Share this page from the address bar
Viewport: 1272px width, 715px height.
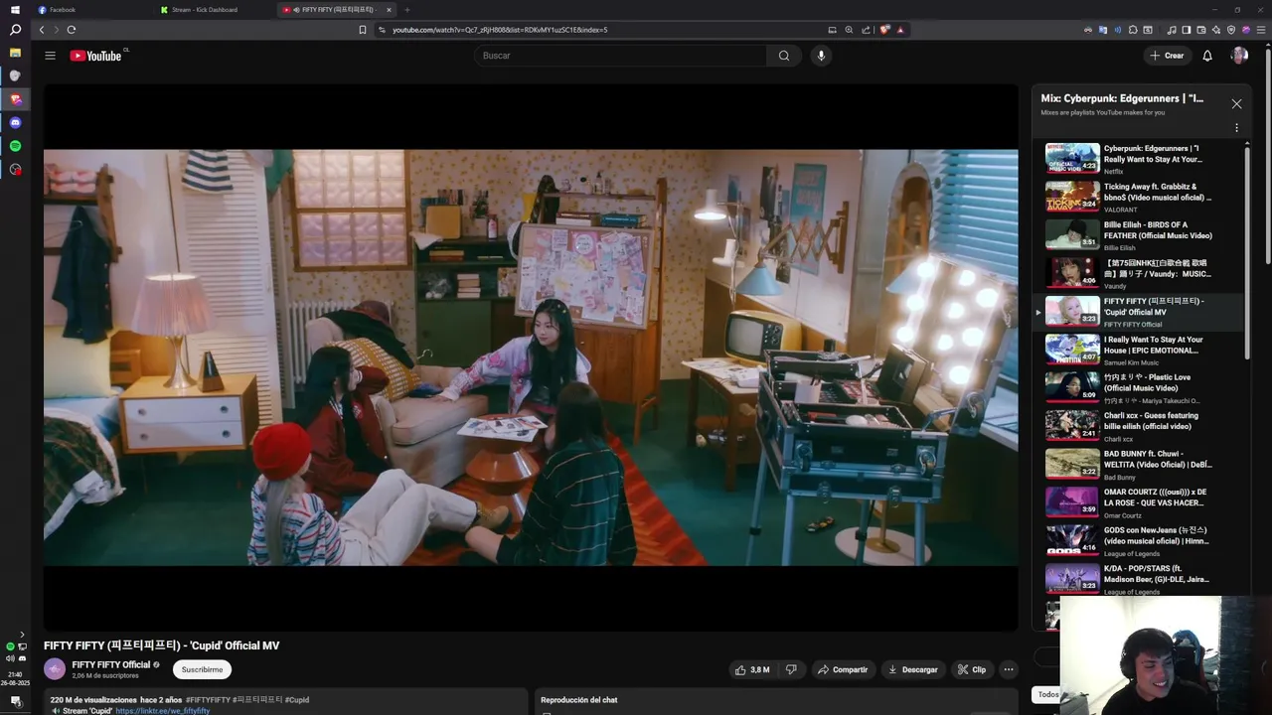[866, 30]
